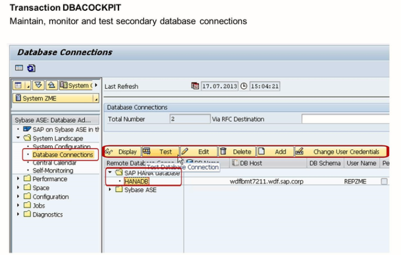Viewport: 401px width, 255px height.
Task: Select System Configuration in navigation tree
Action: point(61,146)
